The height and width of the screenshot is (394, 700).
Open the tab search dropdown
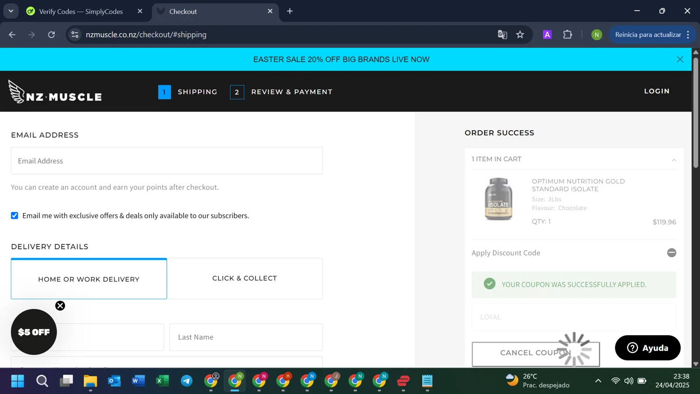click(x=11, y=11)
